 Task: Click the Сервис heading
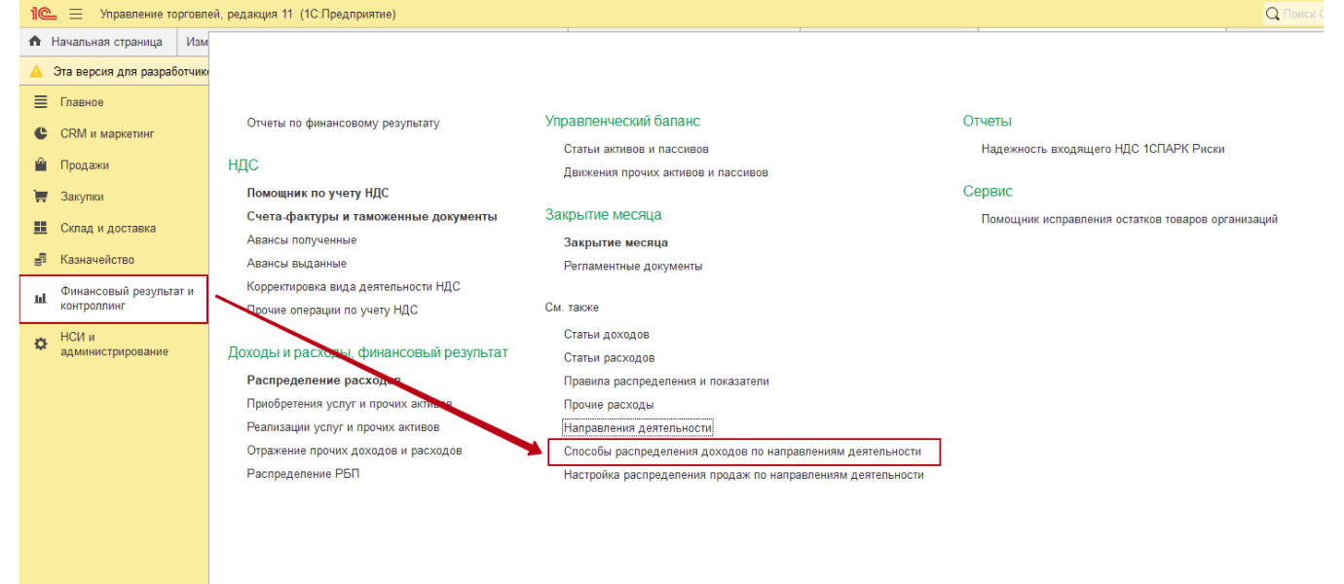coord(988,191)
